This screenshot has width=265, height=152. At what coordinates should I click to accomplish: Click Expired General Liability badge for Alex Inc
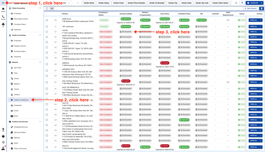(126, 146)
